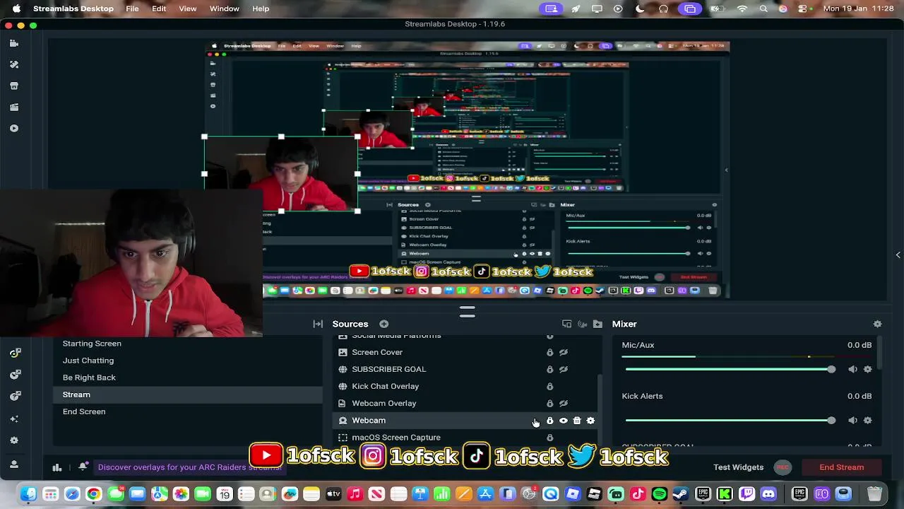Open Webcam source settings gear
This screenshot has width=904, height=509.
click(x=590, y=421)
